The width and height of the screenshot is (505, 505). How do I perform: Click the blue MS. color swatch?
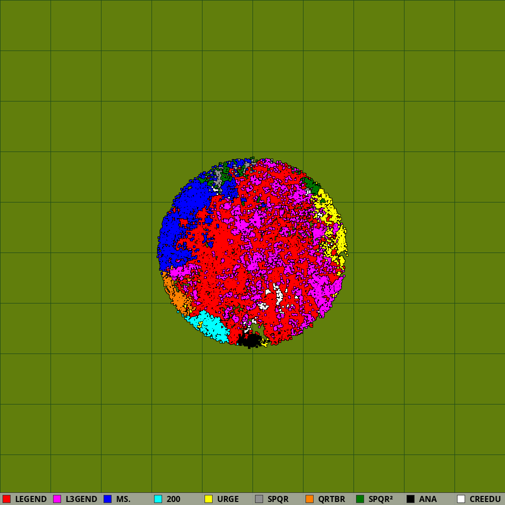pos(108,499)
